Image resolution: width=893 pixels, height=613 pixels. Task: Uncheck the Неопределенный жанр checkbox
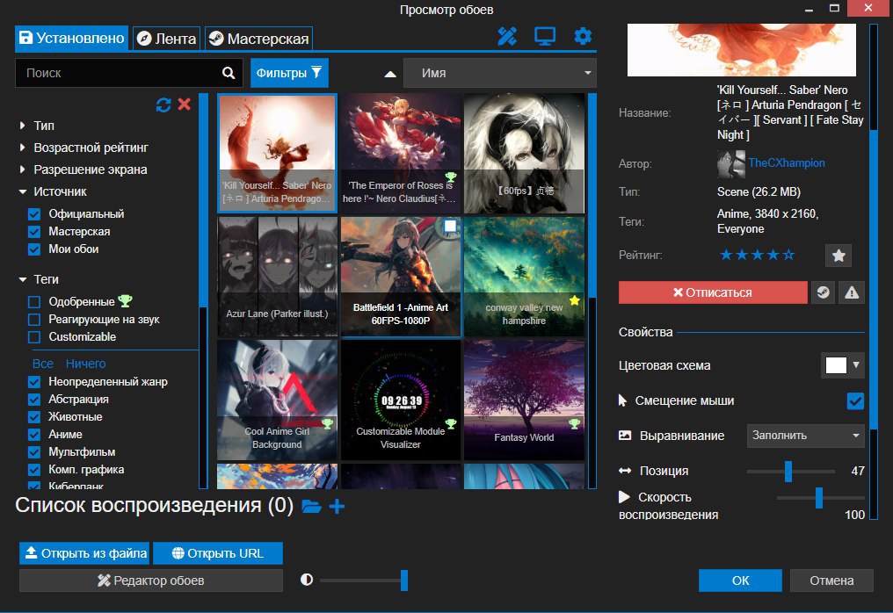(x=34, y=381)
